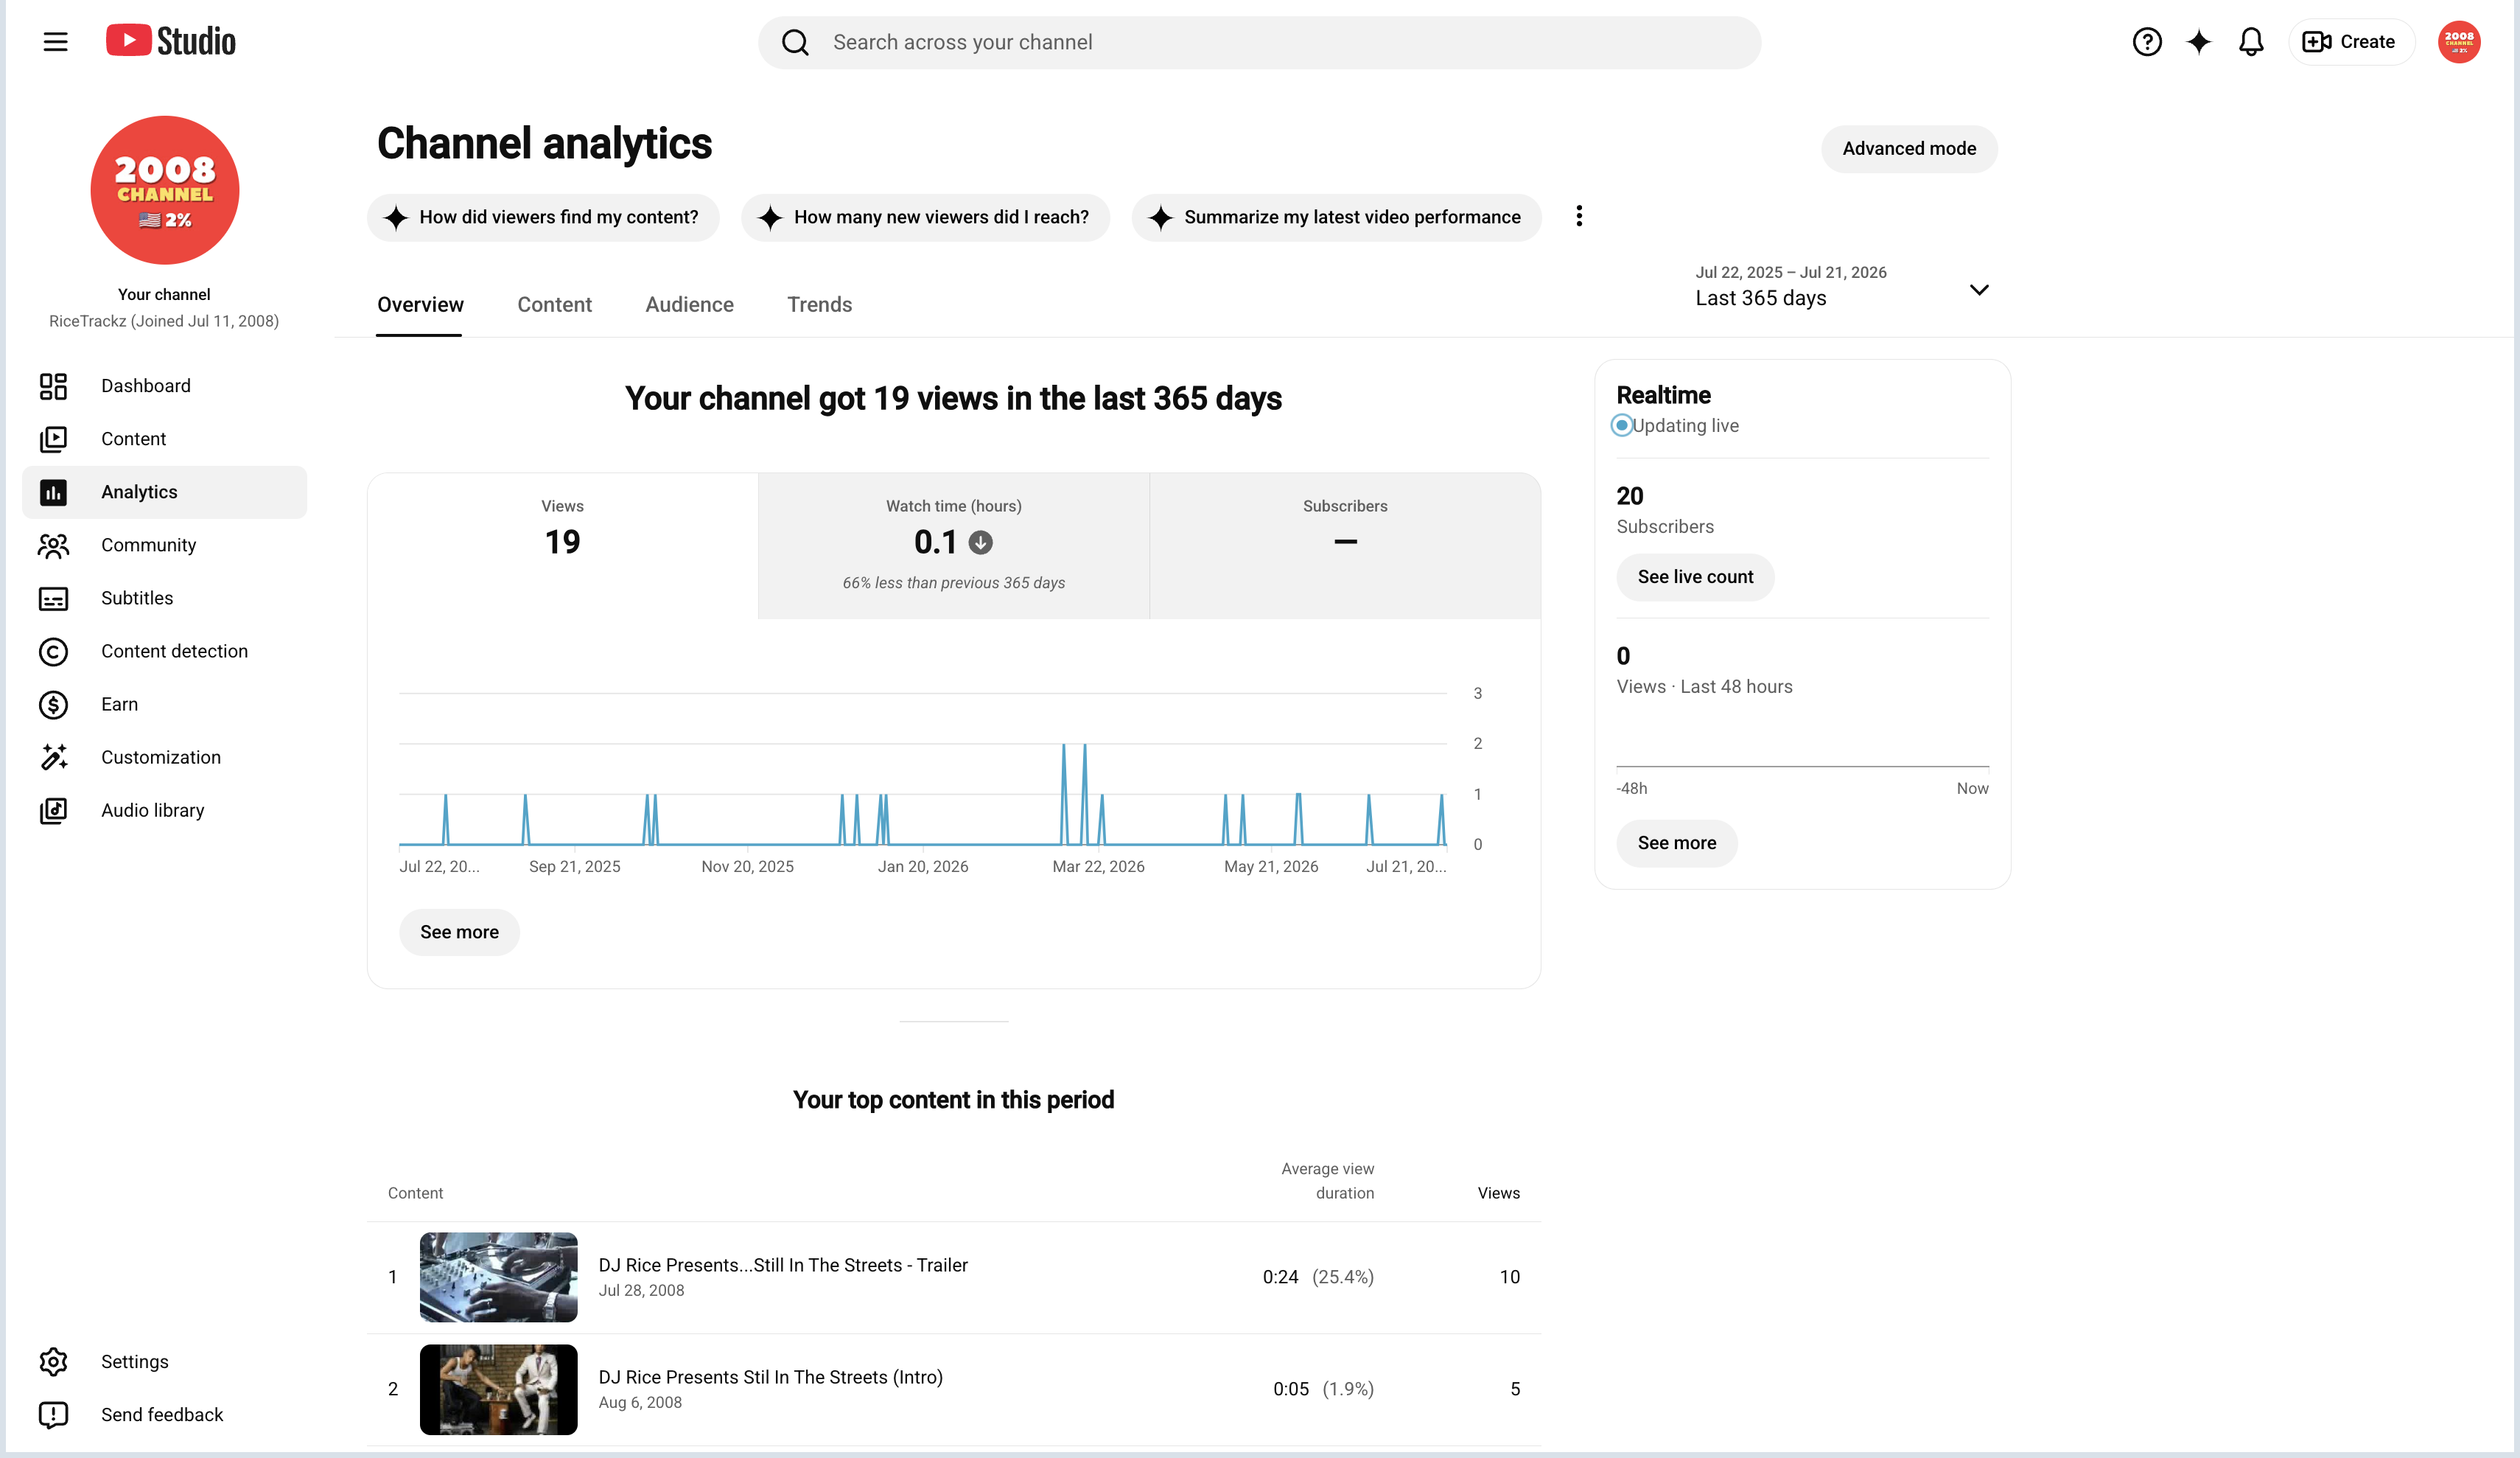Click the YouTube Studio logo
Screen dimensions: 2520x1458
[171, 41]
